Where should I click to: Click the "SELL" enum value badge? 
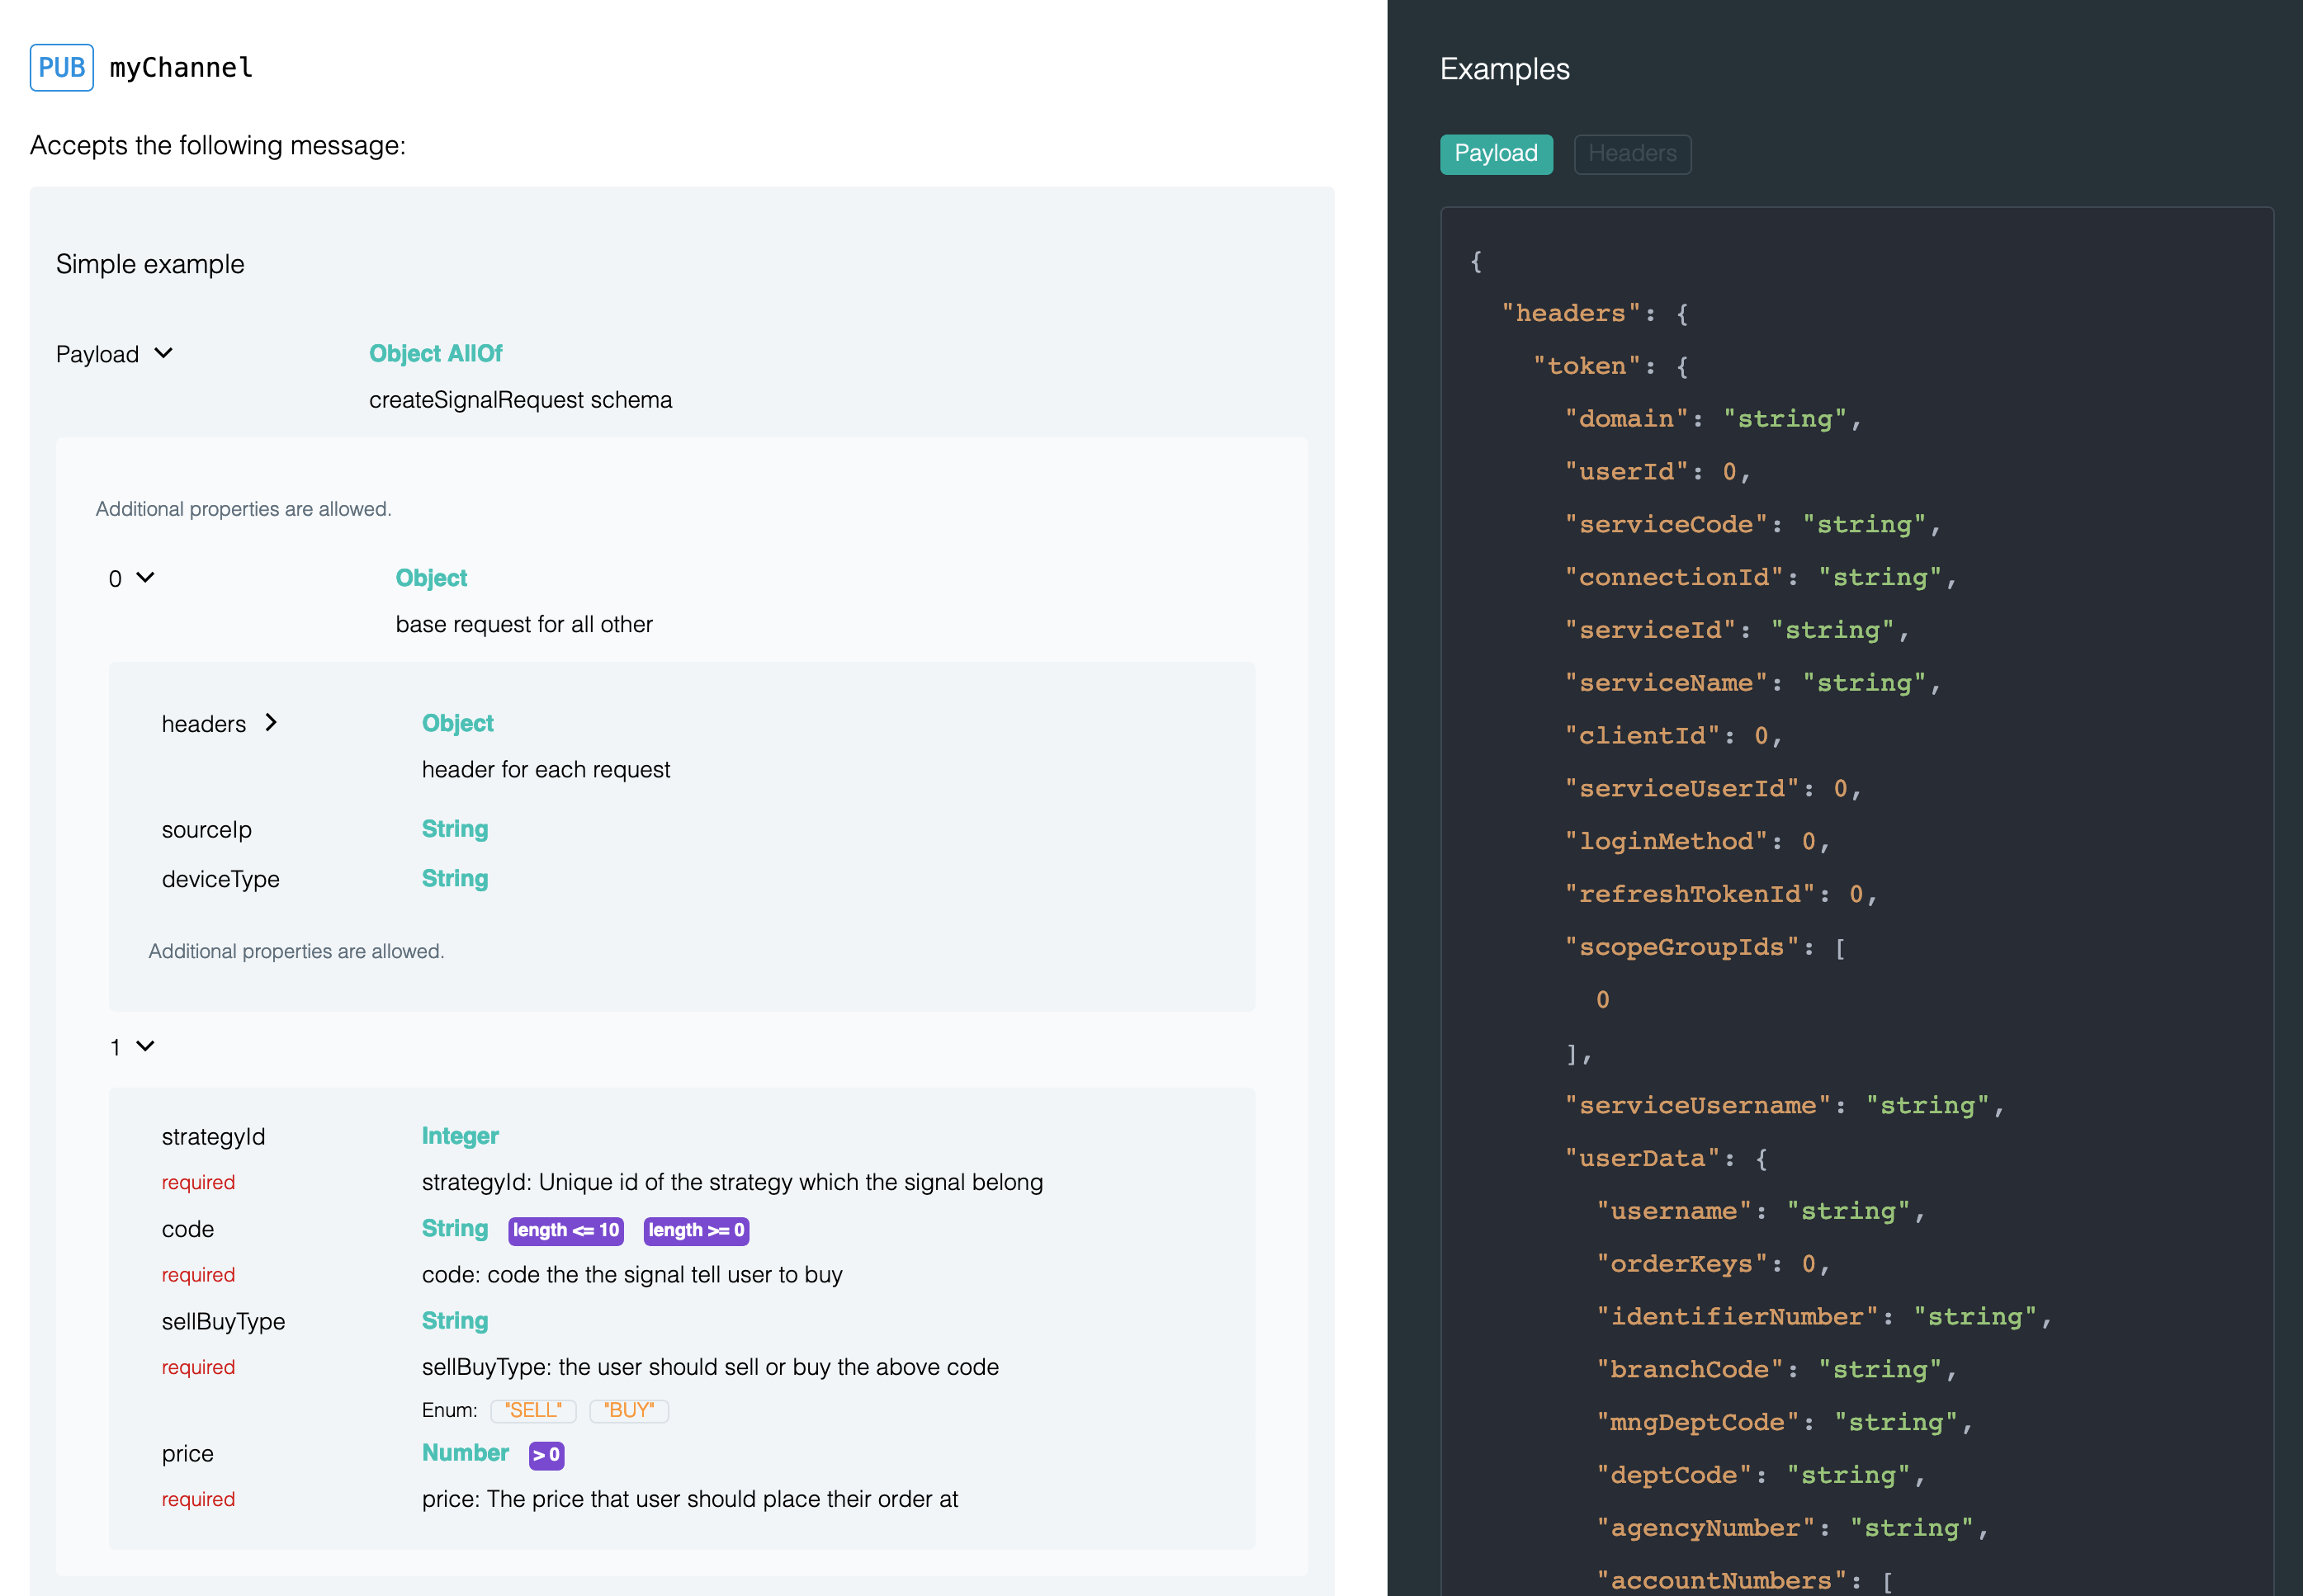[x=533, y=1410]
